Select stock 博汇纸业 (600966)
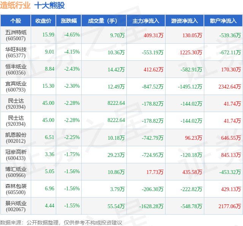Viewport: 243px width, 226px height. click(16, 172)
